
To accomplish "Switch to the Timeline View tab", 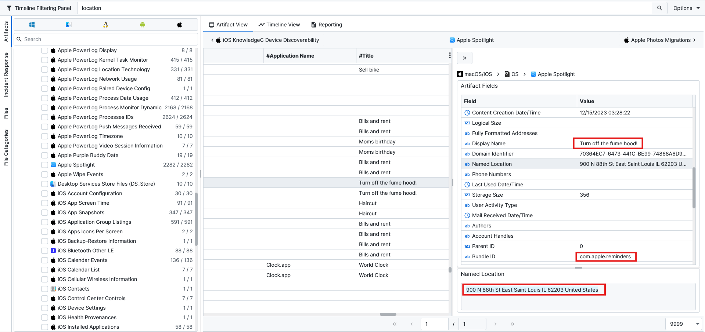I will (279, 25).
